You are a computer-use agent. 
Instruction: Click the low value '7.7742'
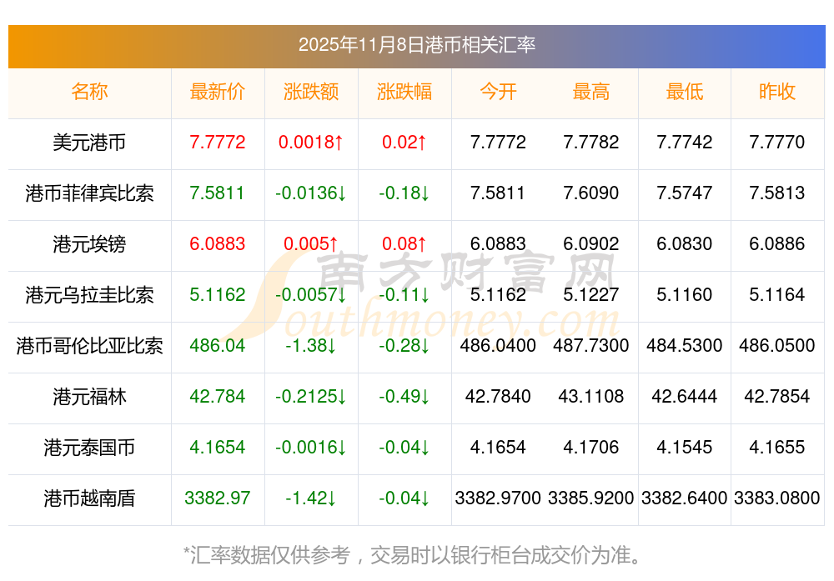tap(685, 143)
